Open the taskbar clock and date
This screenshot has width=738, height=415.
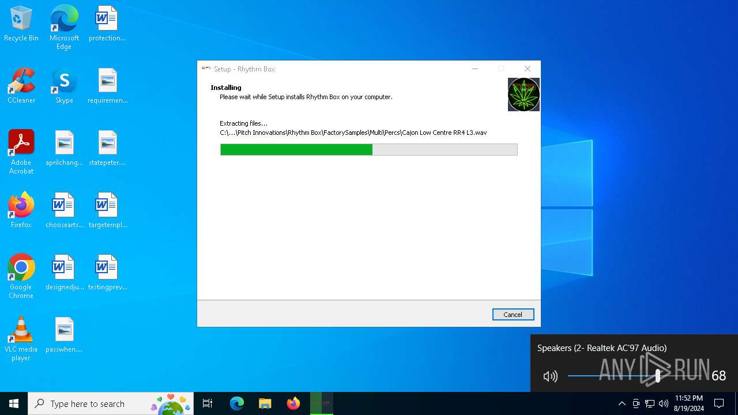pos(689,403)
